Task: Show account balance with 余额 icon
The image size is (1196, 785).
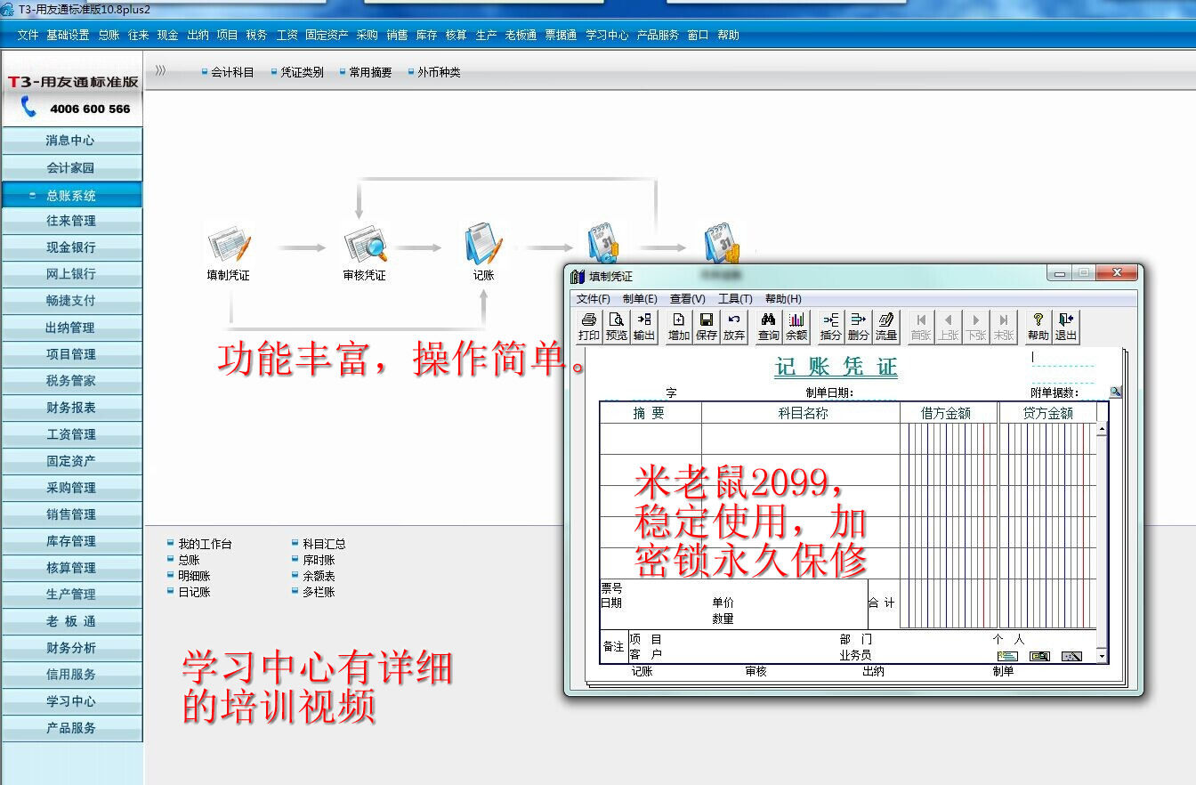Action: coord(796,327)
